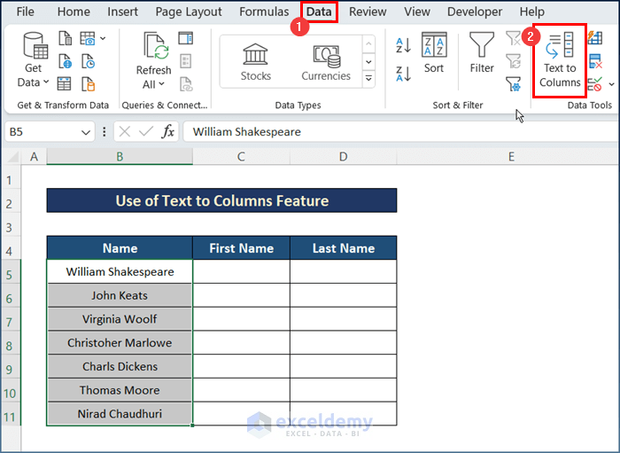Open the Developer tab

tap(475, 12)
